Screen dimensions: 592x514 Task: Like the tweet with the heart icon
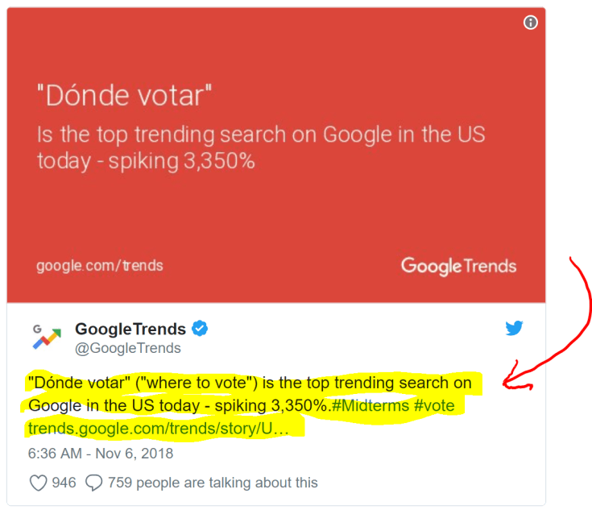38,483
